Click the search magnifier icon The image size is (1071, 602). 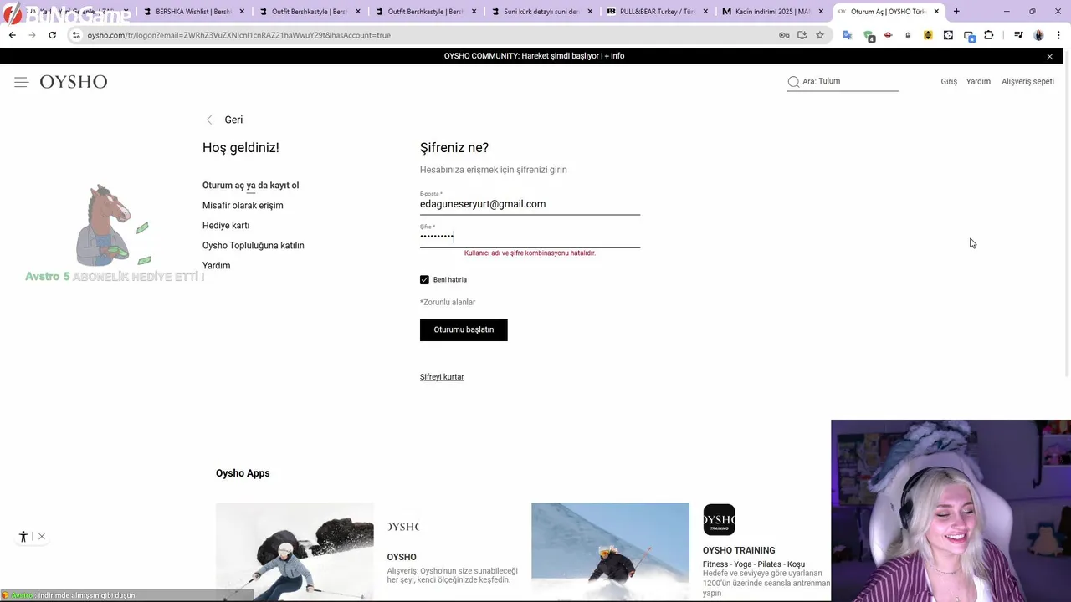click(793, 82)
